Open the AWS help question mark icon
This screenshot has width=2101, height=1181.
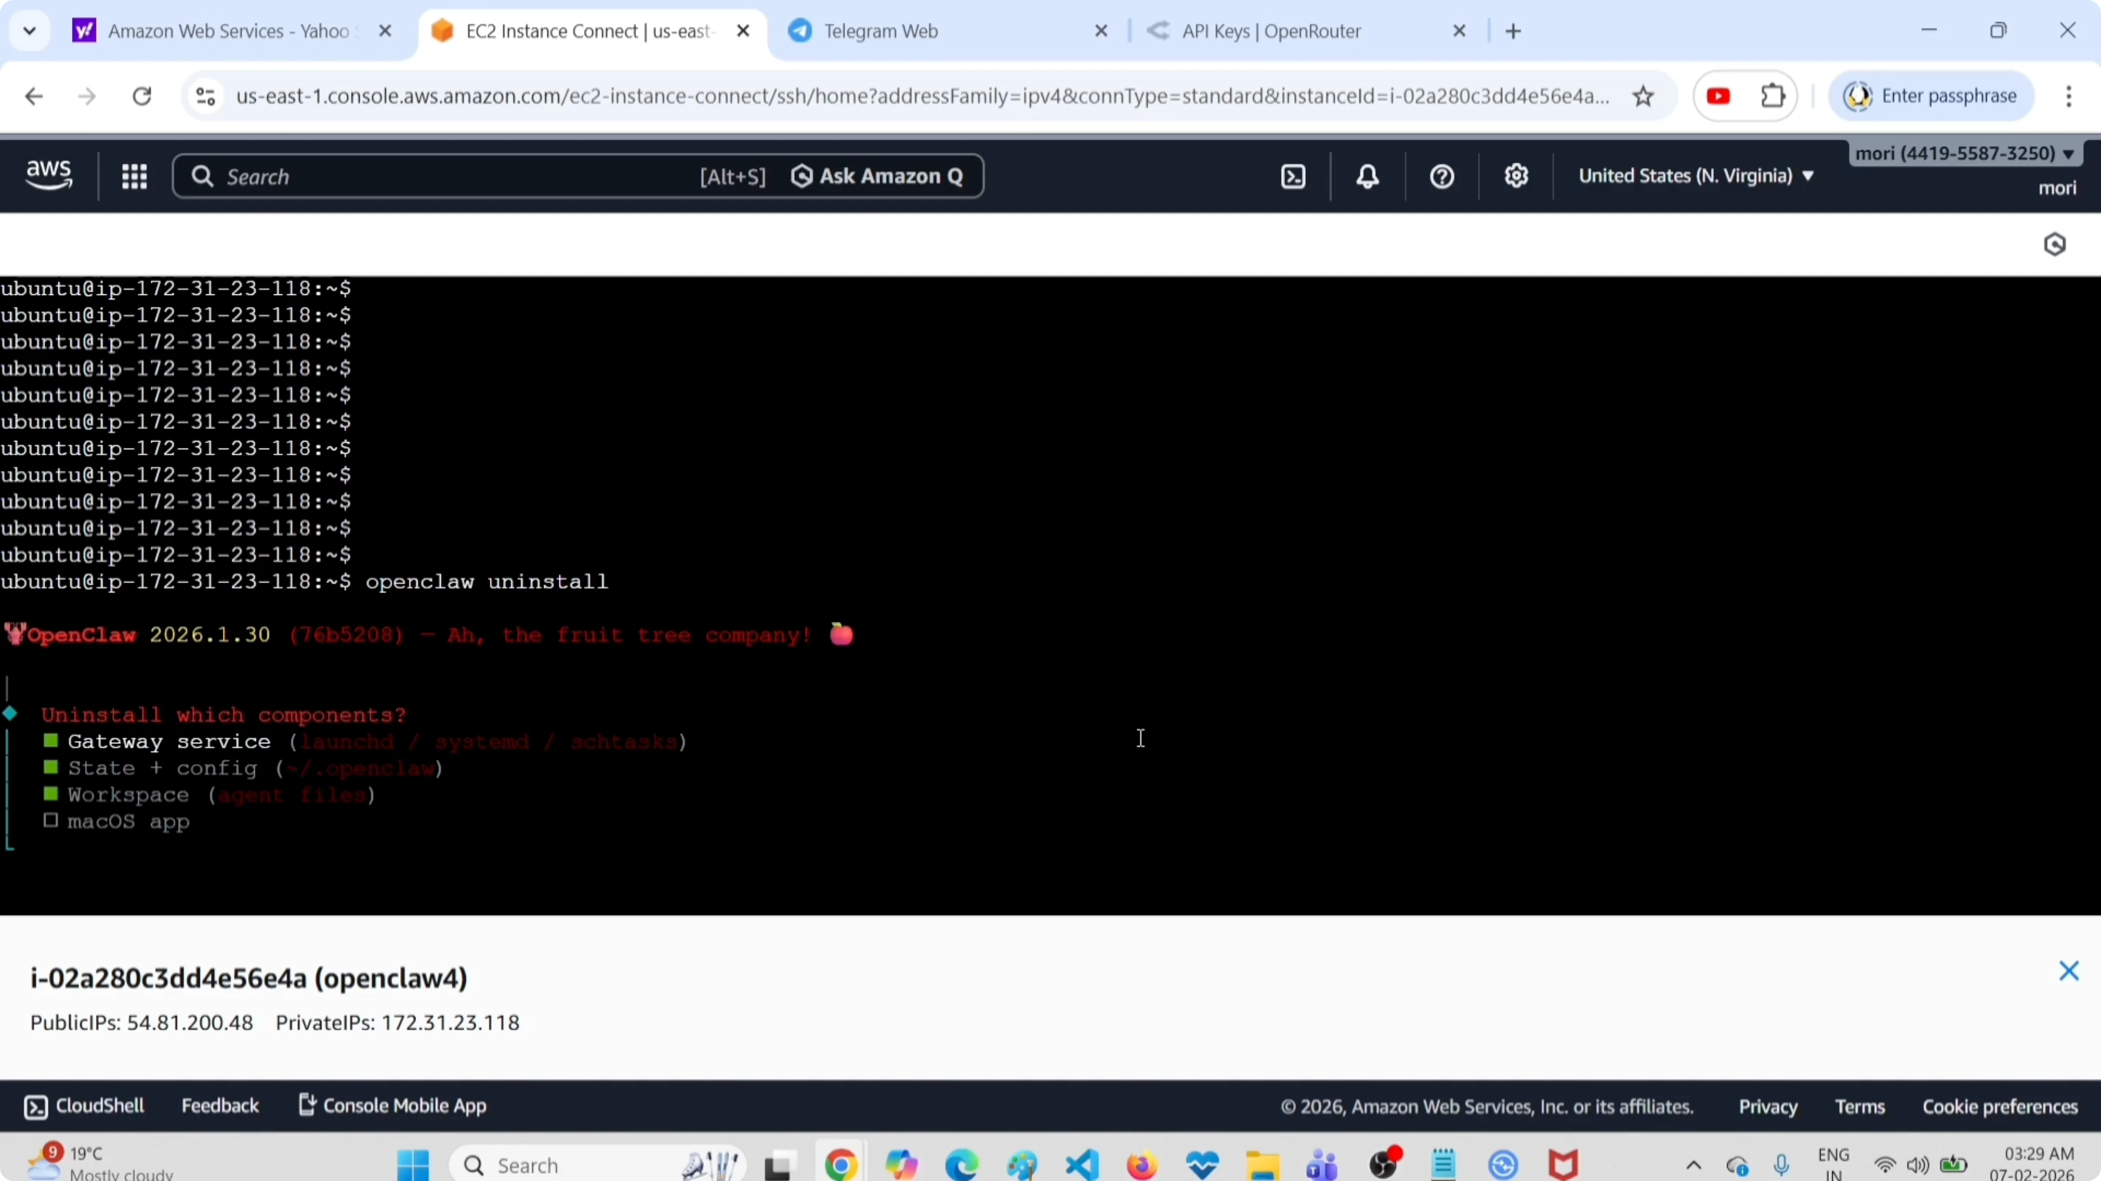click(x=1441, y=176)
